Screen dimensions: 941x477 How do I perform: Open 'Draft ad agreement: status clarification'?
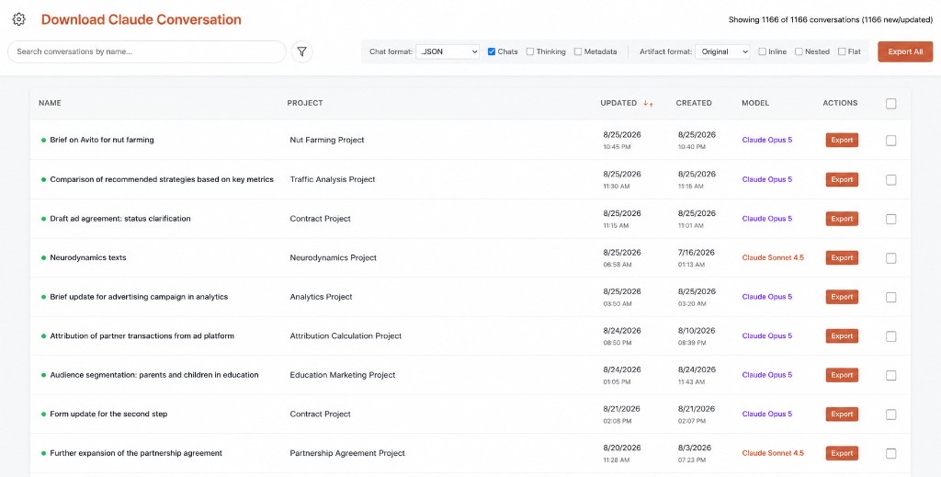point(120,219)
